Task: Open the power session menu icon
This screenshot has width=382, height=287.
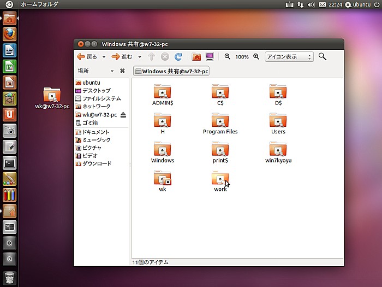Action: click(377, 4)
